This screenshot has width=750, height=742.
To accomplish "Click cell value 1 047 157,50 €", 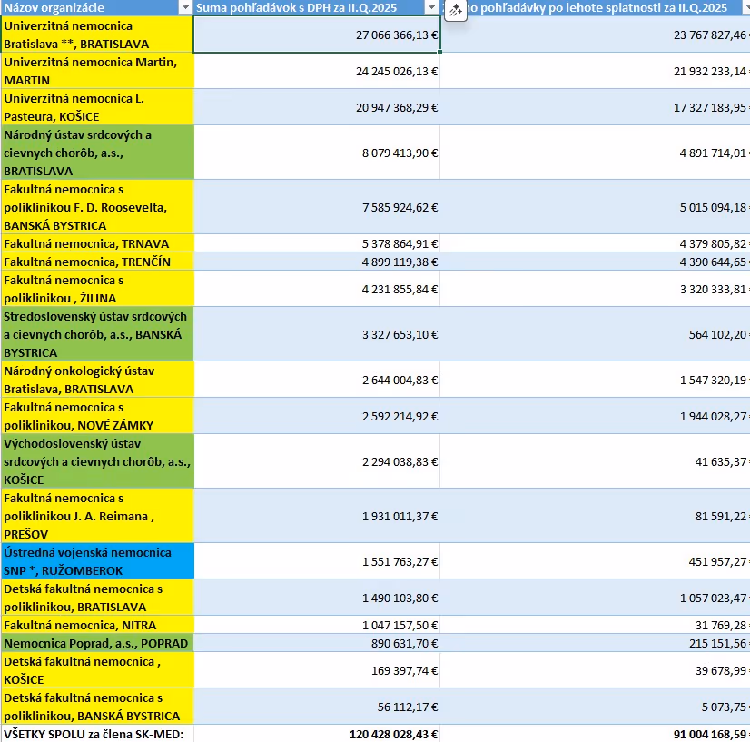I will pyautogui.click(x=400, y=626).
